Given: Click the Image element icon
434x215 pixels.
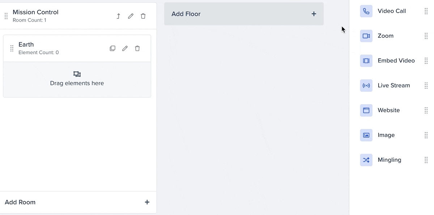Looking at the screenshot, I should pos(366,135).
